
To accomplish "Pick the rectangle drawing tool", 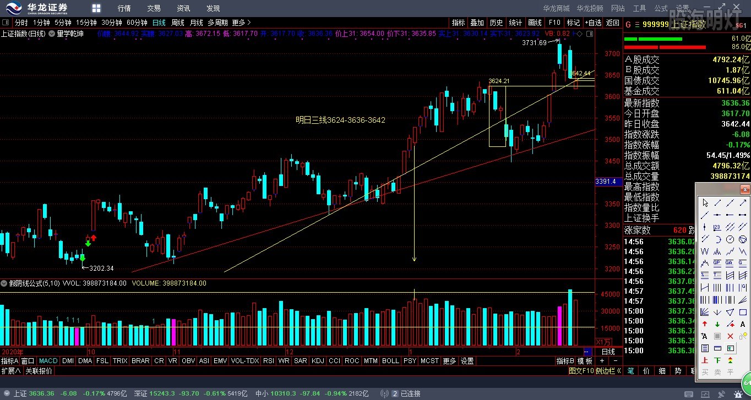I will 743,311.
